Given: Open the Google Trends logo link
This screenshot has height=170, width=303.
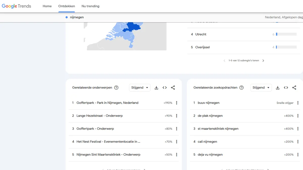Looking at the screenshot, I should tap(16, 6).
